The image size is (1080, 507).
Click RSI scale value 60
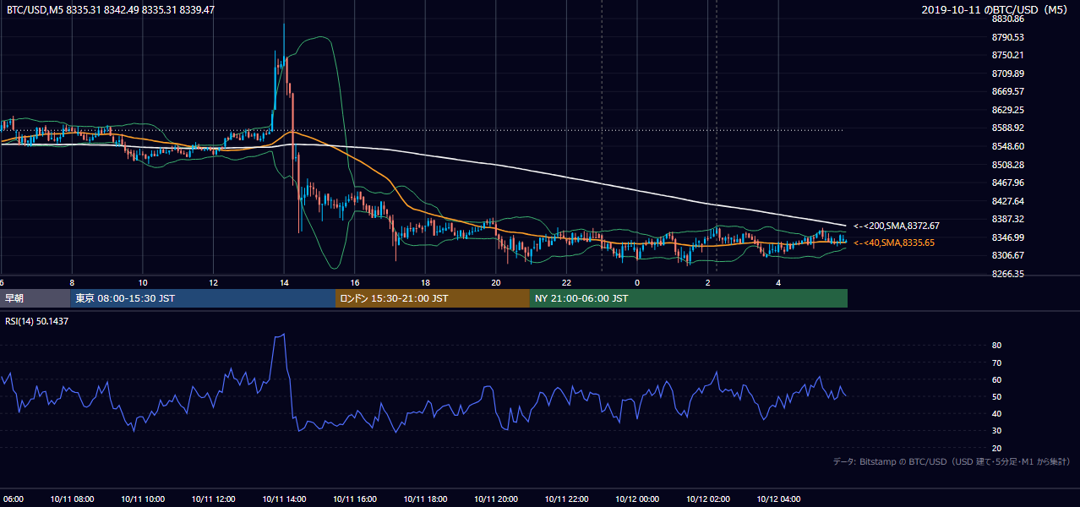tap(996, 380)
